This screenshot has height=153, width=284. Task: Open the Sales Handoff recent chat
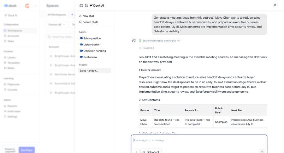pos(95,70)
